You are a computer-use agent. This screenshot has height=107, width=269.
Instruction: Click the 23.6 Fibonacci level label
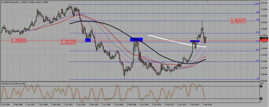pos(257,61)
